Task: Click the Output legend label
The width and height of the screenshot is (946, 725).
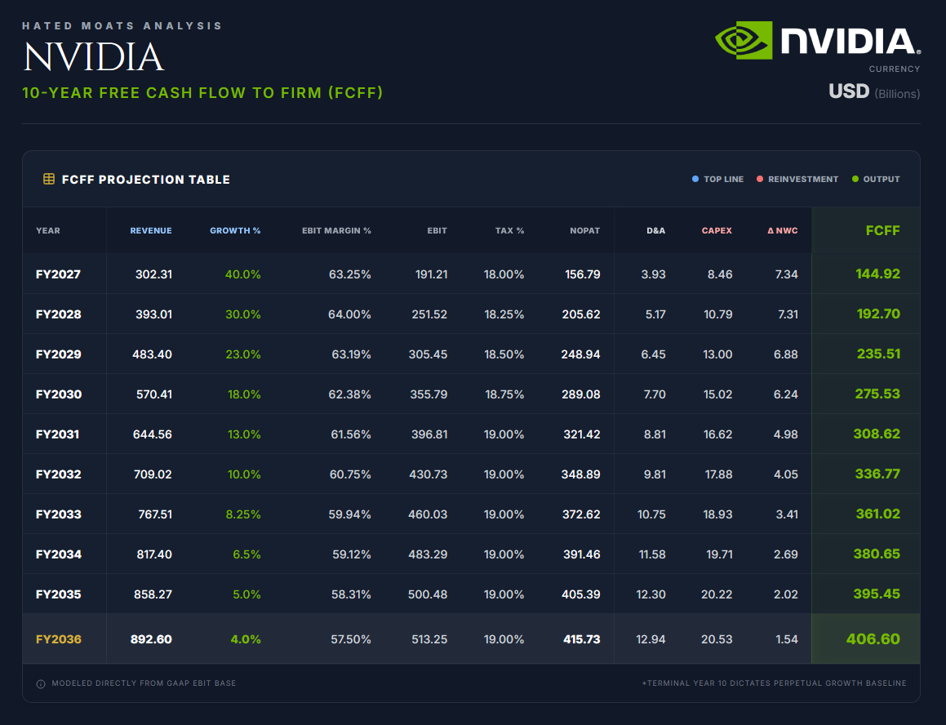Action: (882, 180)
